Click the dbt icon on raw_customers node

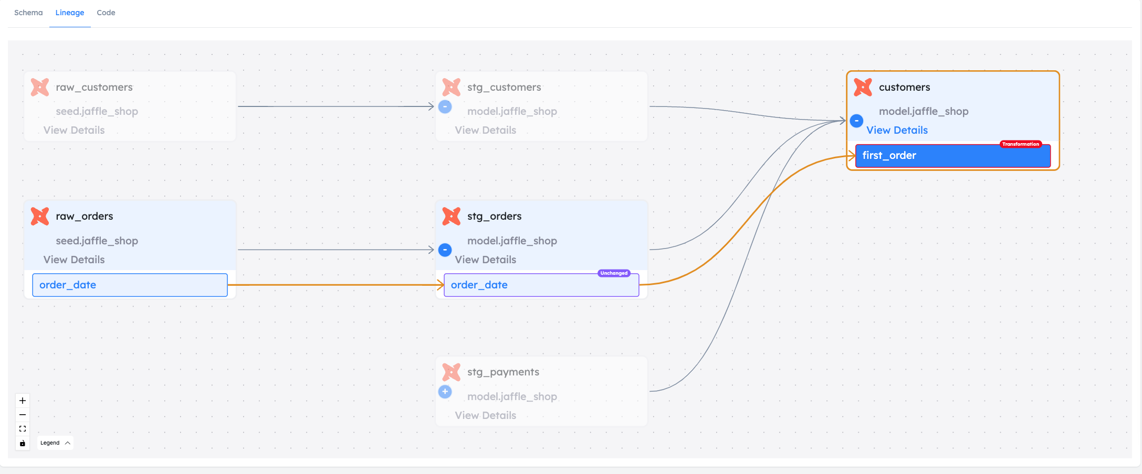point(39,87)
